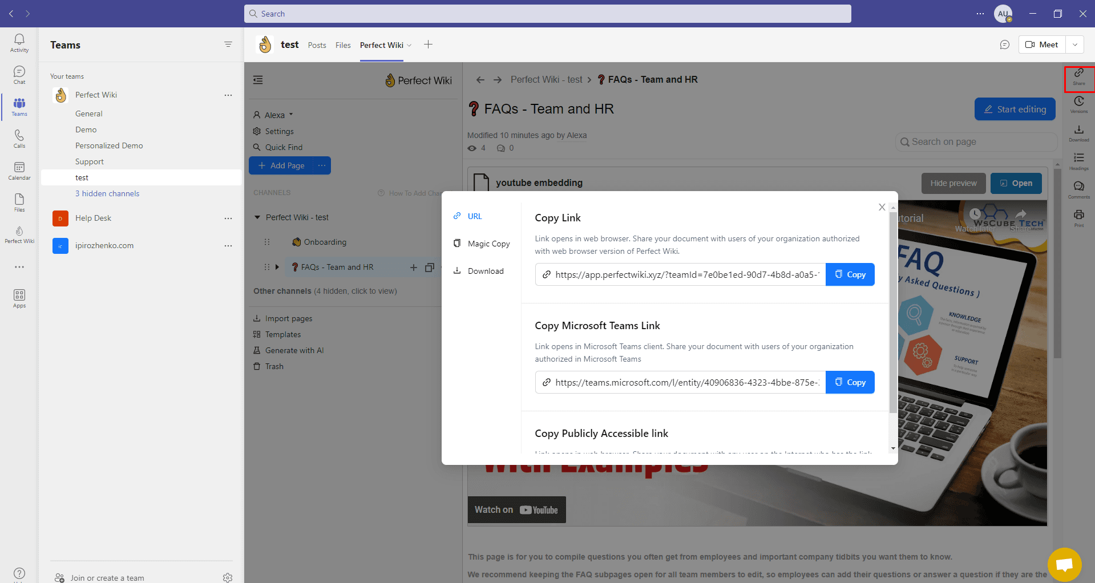
Task: Open Generate with AI
Action: 289,350
